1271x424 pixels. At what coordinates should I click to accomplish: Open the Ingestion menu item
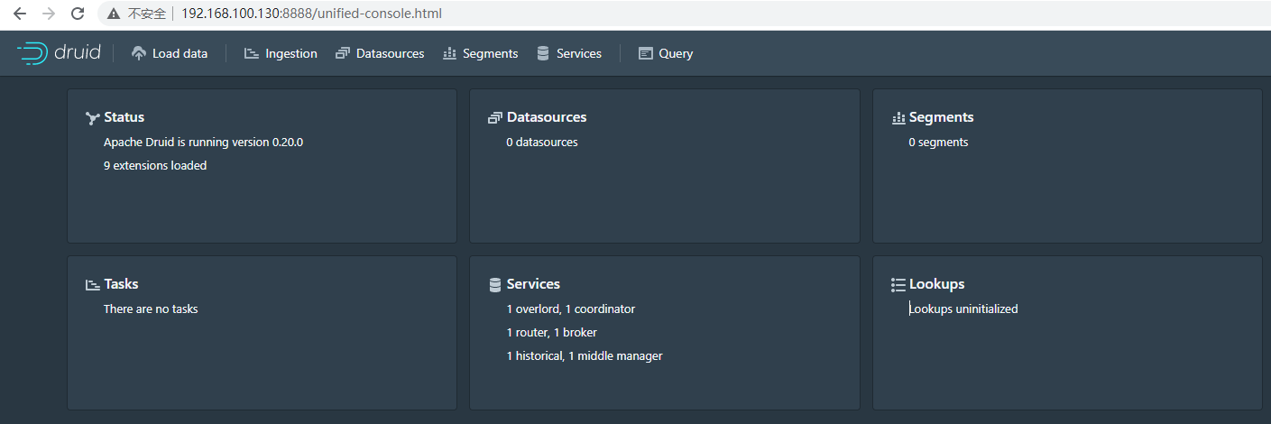pos(290,53)
